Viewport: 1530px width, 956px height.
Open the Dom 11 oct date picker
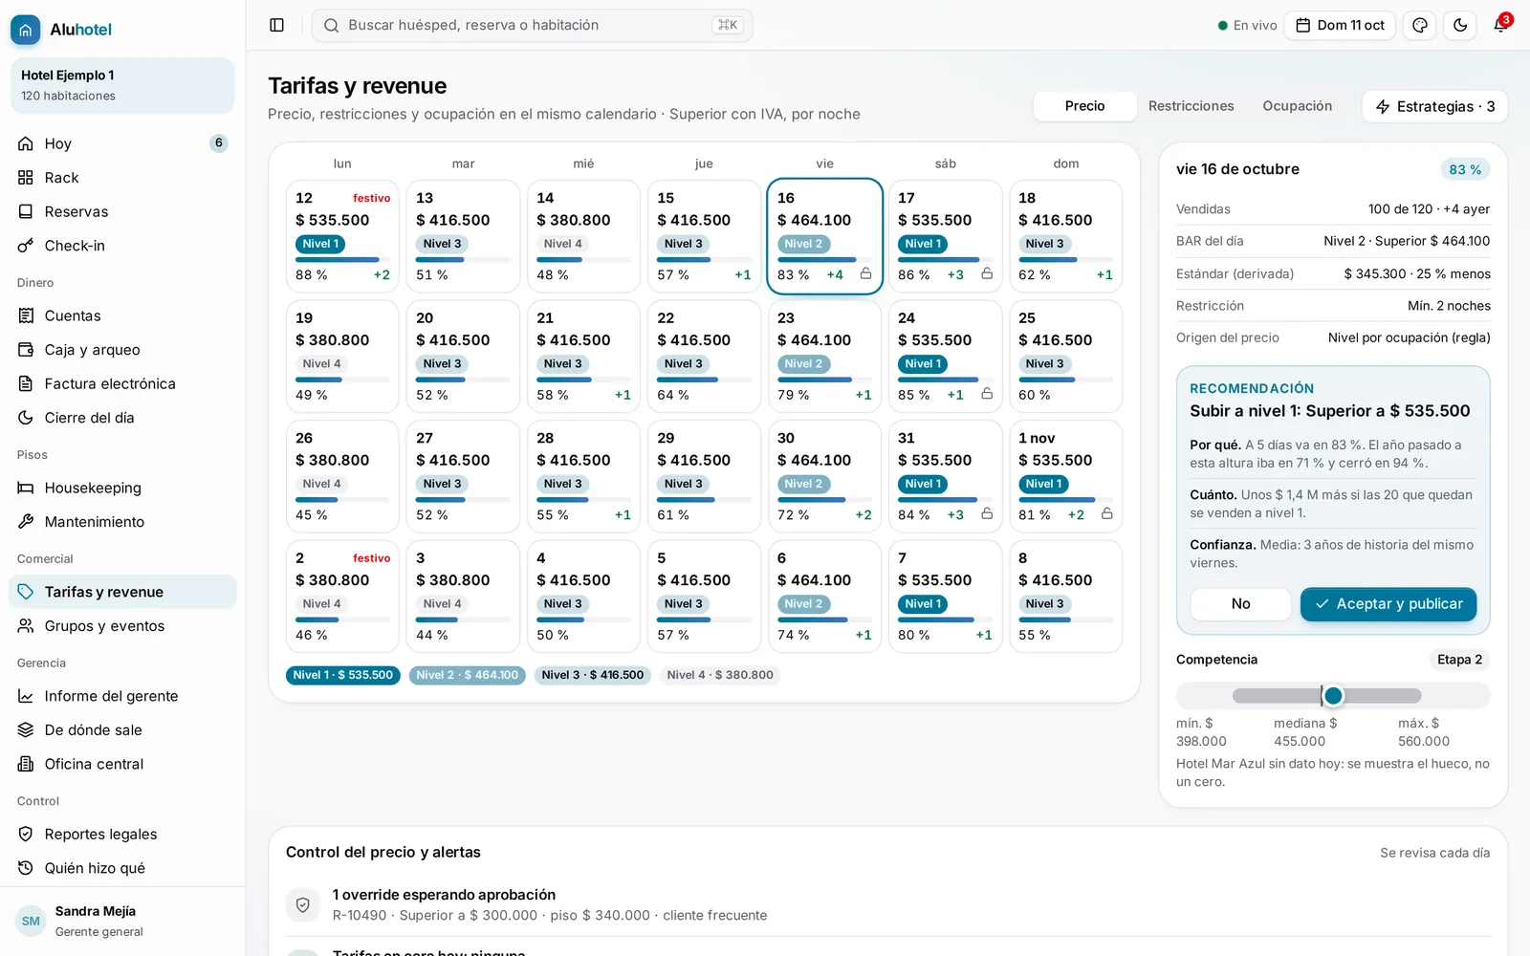click(x=1340, y=26)
